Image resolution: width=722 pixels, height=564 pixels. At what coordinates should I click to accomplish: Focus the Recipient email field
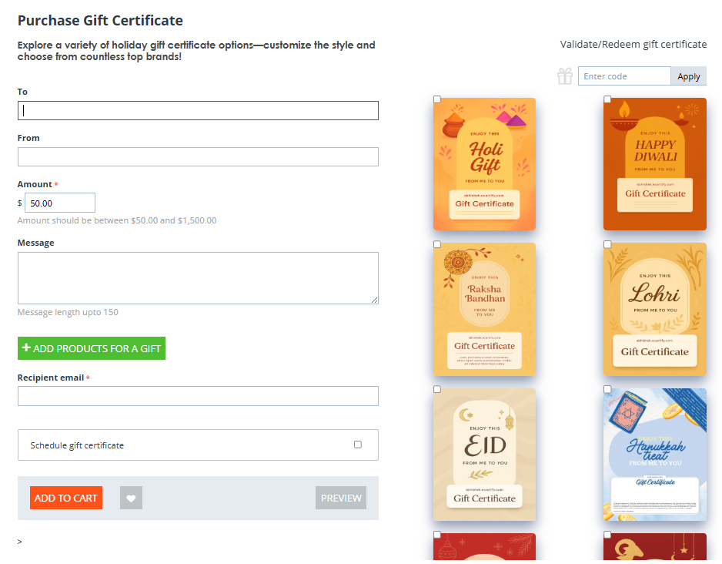click(x=198, y=396)
